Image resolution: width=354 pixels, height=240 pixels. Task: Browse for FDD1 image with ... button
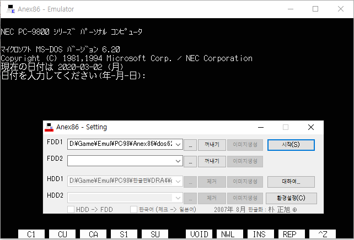(190, 145)
